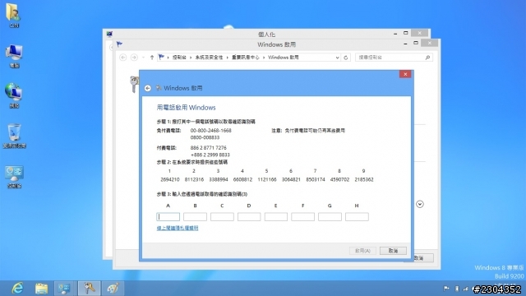526x296 pixels.
Task: Switch to Control Panel taskbar button
Action: point(65,289)
